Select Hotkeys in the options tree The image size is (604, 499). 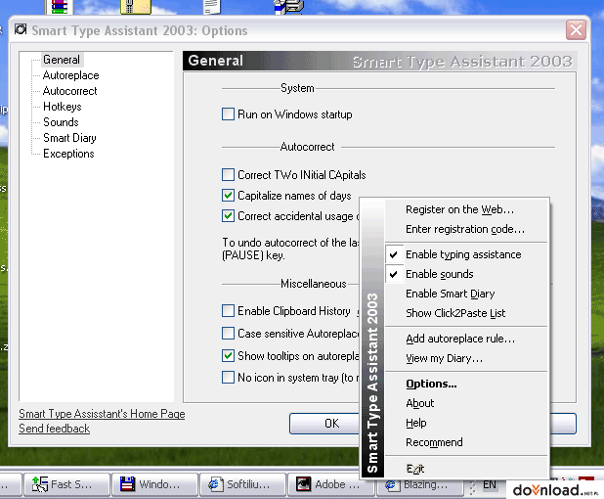point(62,107)
